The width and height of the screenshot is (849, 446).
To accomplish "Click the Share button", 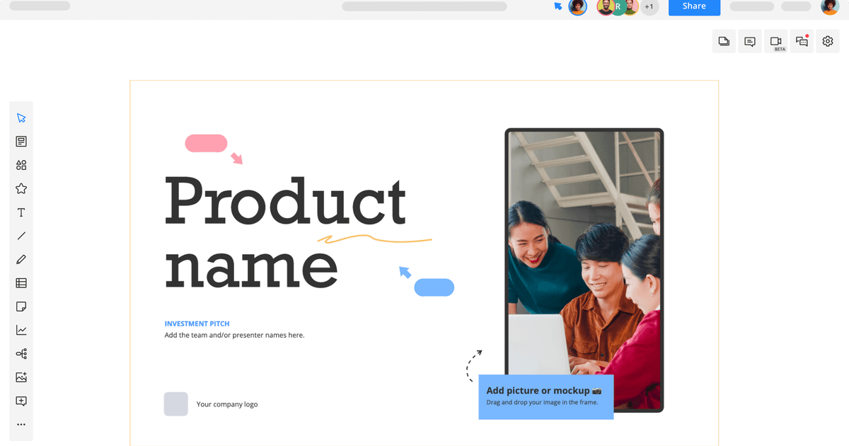I will coord(694,6).
